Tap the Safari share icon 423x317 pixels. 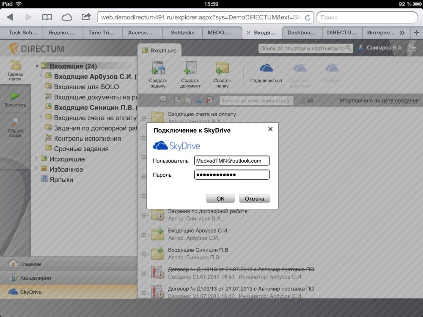(86, 17)
